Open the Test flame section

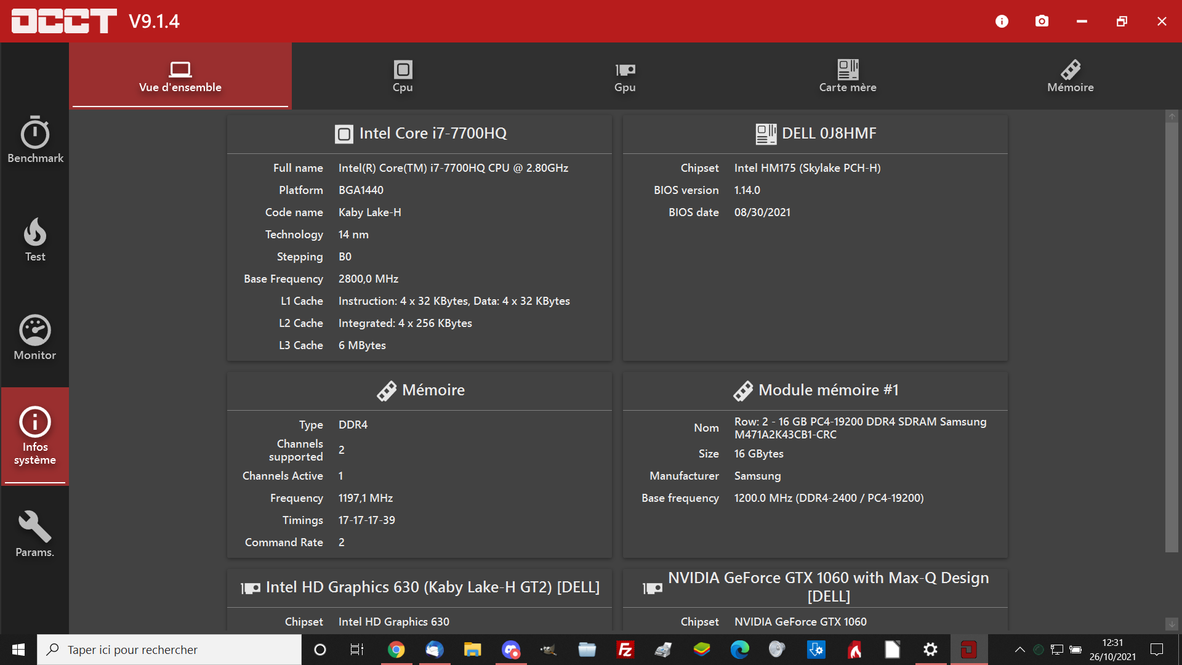pos(35,240)
